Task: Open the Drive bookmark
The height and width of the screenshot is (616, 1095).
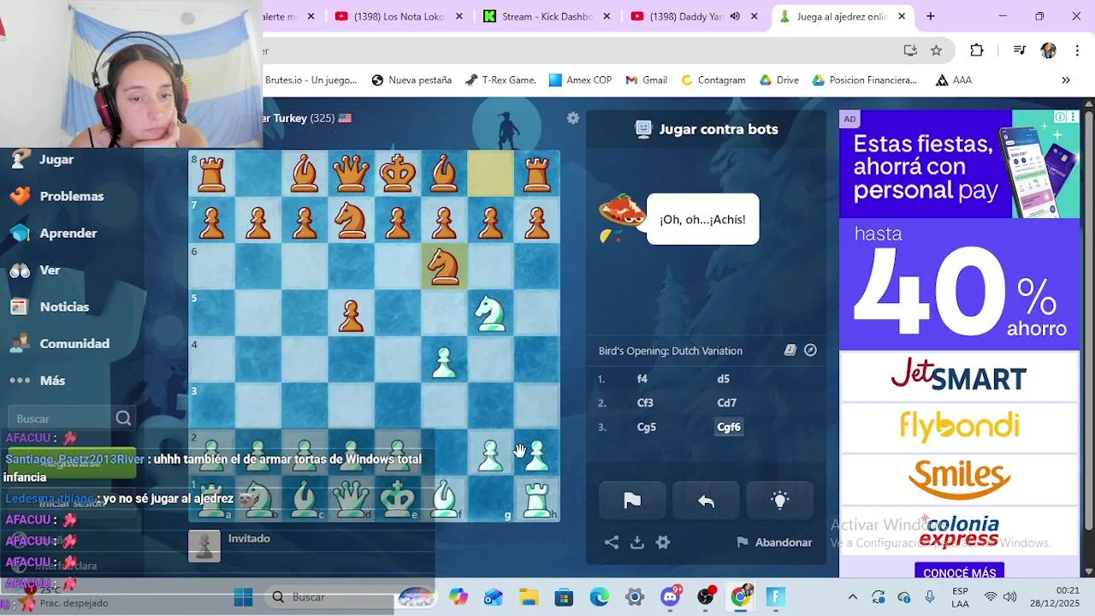Action: click(778, 80)
